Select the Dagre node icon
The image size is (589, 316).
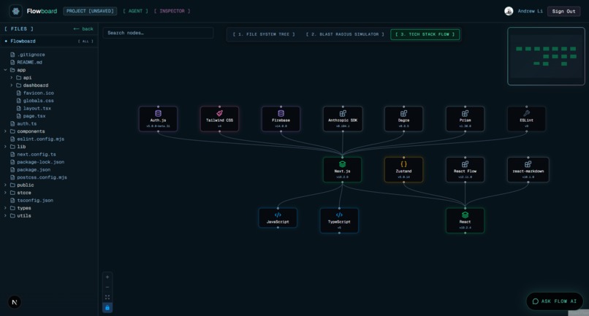click(404, 113)
